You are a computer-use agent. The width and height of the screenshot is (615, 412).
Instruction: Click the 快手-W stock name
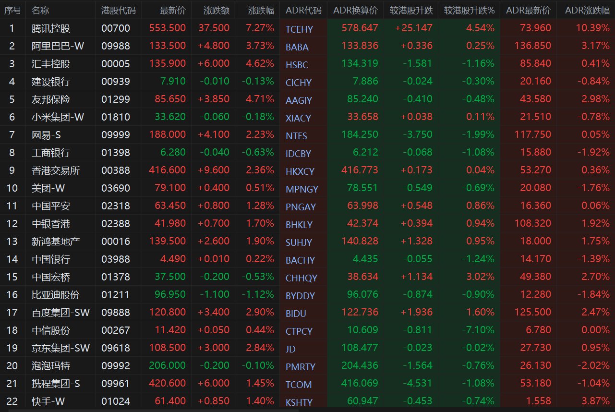pos(48,401)
